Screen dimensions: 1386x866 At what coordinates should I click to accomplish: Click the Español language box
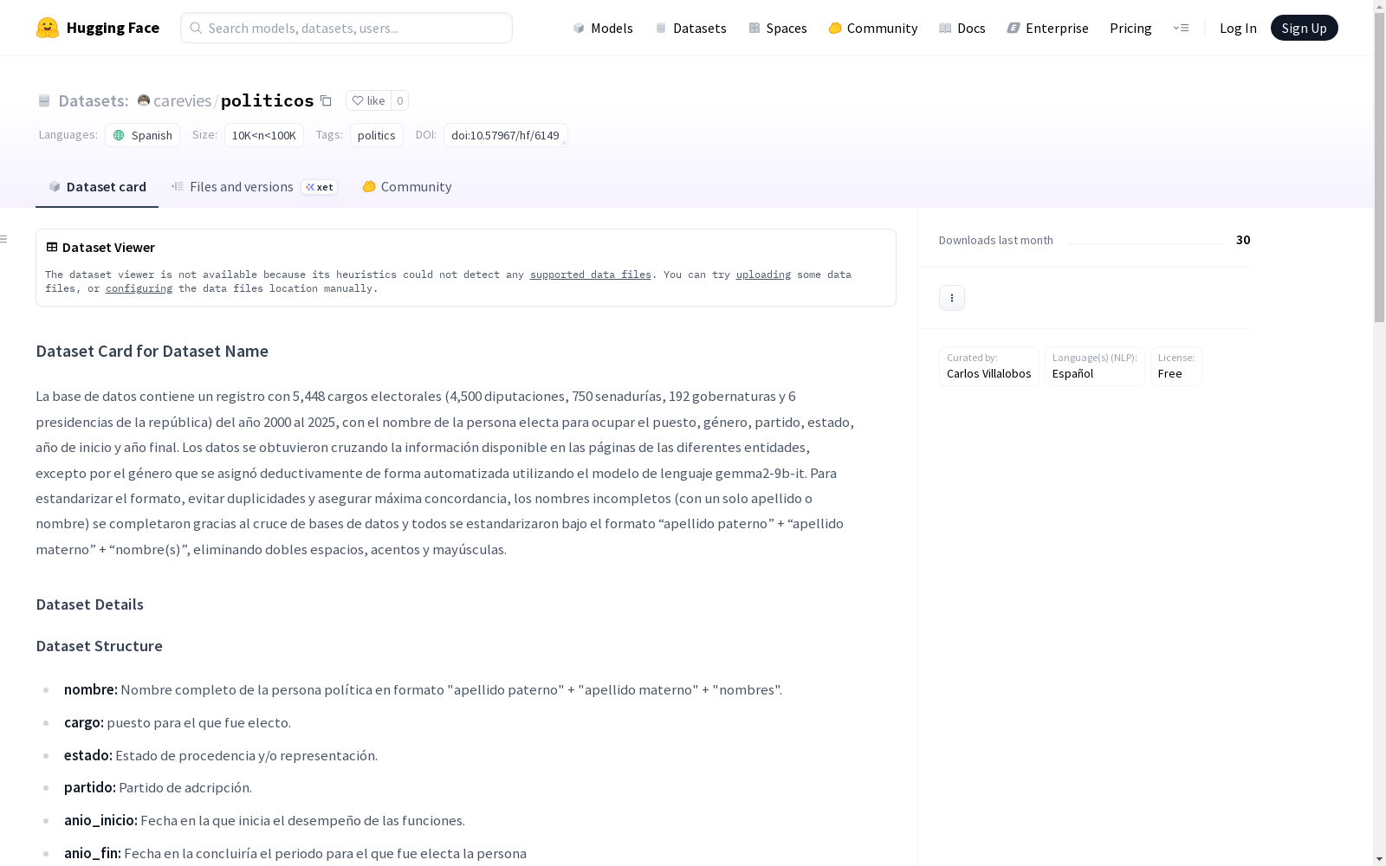click(x=1094, y=366)
